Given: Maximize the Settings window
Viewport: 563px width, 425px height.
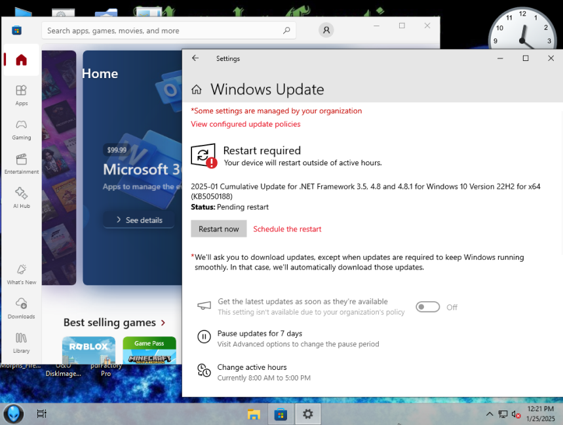Looking at the screenshot, I should click(x=525, y=58).
